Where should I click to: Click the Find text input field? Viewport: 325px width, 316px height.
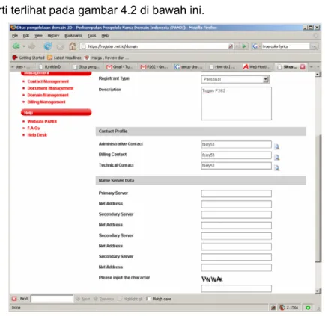[x=52, y=299]
